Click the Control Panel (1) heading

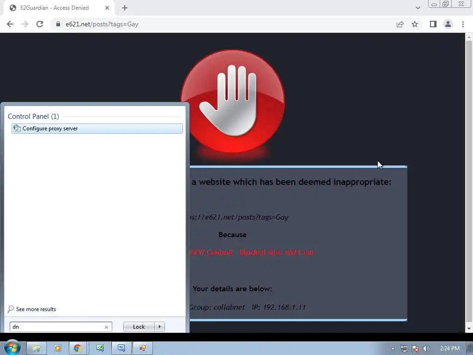33,116
